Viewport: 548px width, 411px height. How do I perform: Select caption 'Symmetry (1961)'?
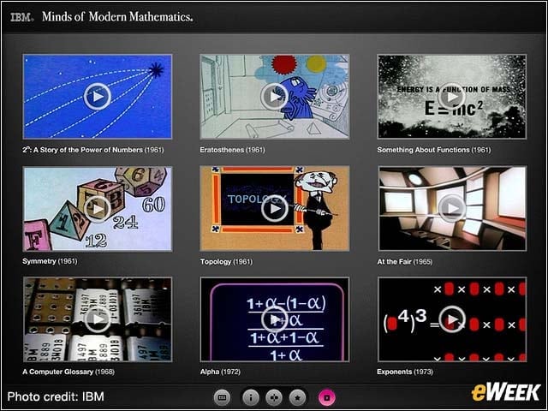(x=50, y=261)
